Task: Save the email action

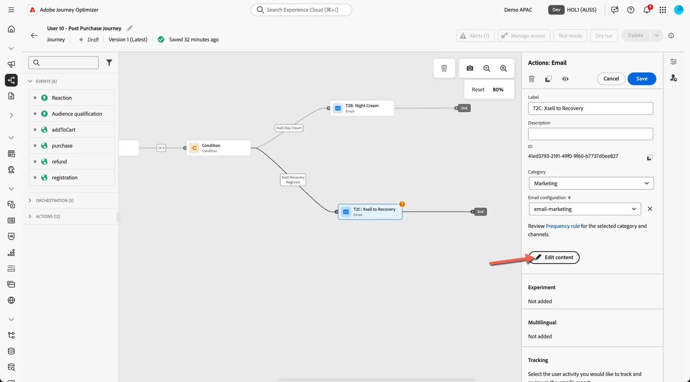Action: point(642,79)
